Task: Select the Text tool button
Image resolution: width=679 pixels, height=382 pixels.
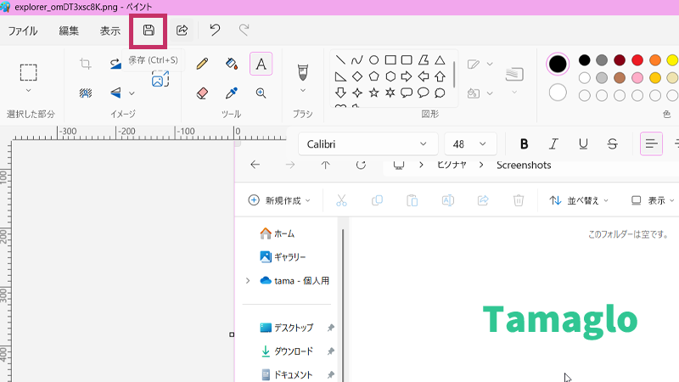Action: pos(261,64)
